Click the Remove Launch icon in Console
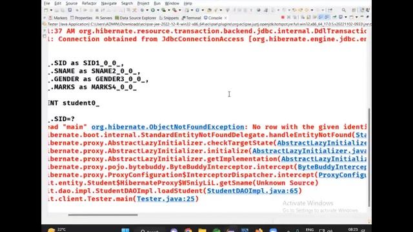Viewport: 413px width, 232px height. [288, 17]
